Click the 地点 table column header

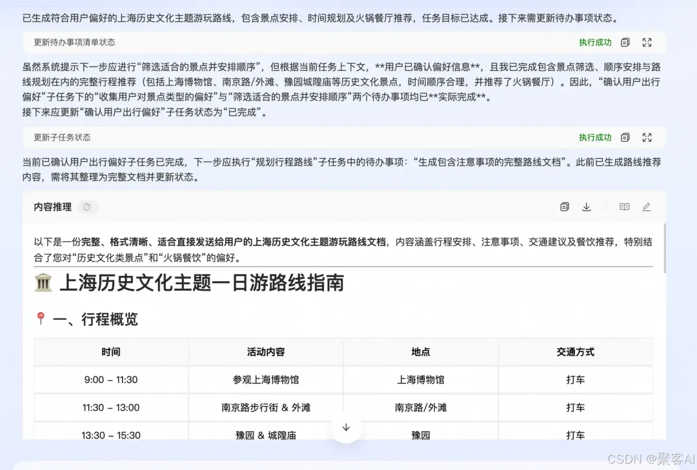tap(421, 352)
